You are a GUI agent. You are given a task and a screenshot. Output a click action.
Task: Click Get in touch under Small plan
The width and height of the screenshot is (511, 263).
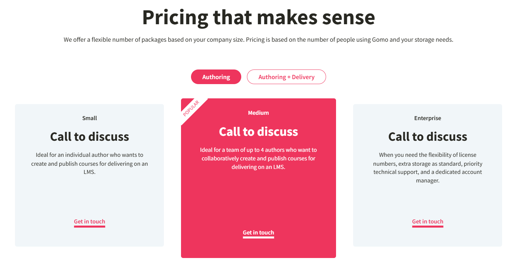[x=89, y=222]
